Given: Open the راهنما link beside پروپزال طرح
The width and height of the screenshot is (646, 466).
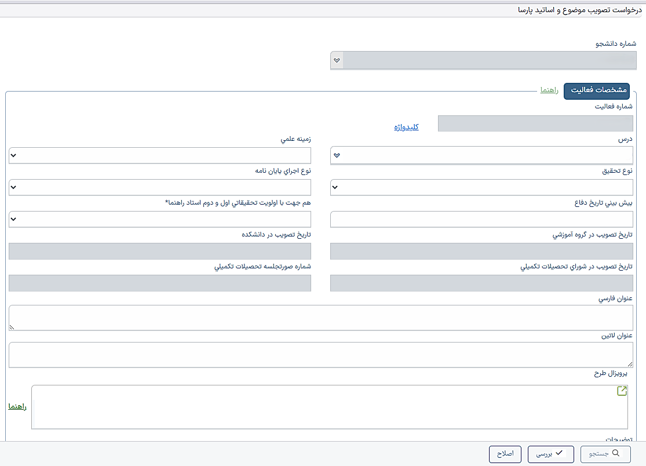Looking at the screenshot, I should pyautogui.click(x=17, y=406).
